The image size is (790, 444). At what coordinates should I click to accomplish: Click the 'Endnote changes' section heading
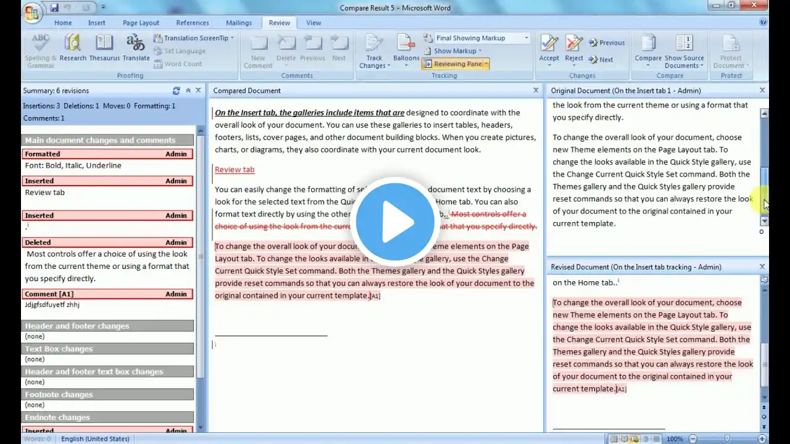(x=107, y=417)
